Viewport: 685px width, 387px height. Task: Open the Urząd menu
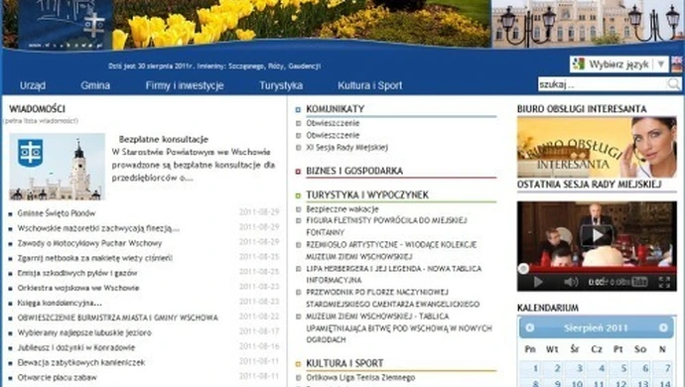(33, 85)
